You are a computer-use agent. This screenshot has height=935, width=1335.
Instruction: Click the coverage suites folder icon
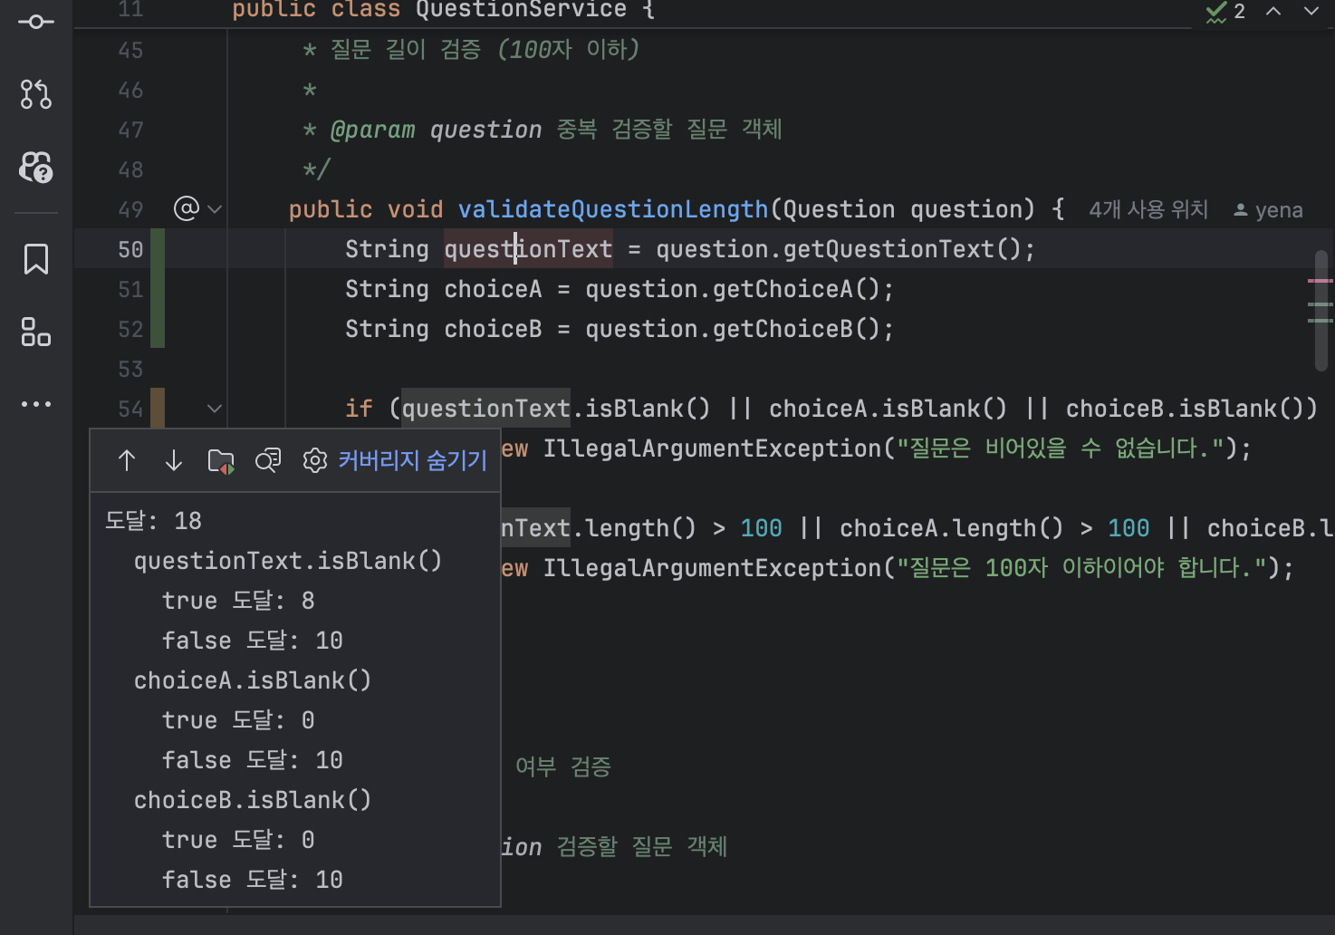click(x=221, y=461)
